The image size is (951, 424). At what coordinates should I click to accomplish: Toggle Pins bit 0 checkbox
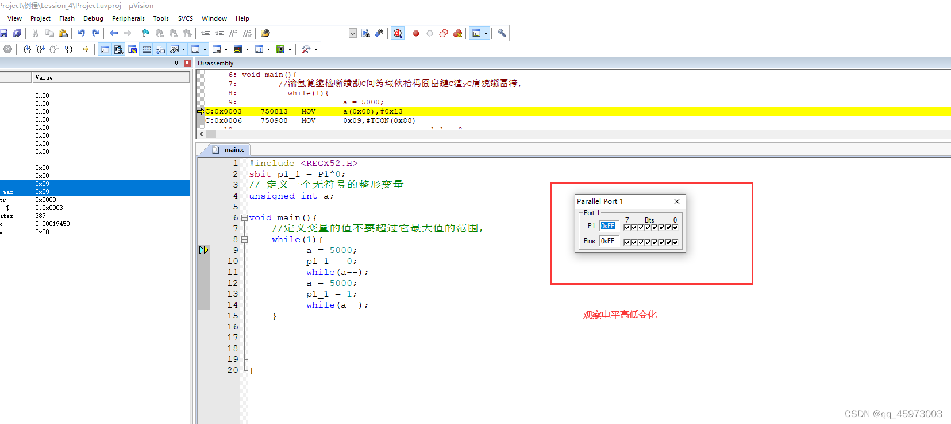click(x=675, y=242)
